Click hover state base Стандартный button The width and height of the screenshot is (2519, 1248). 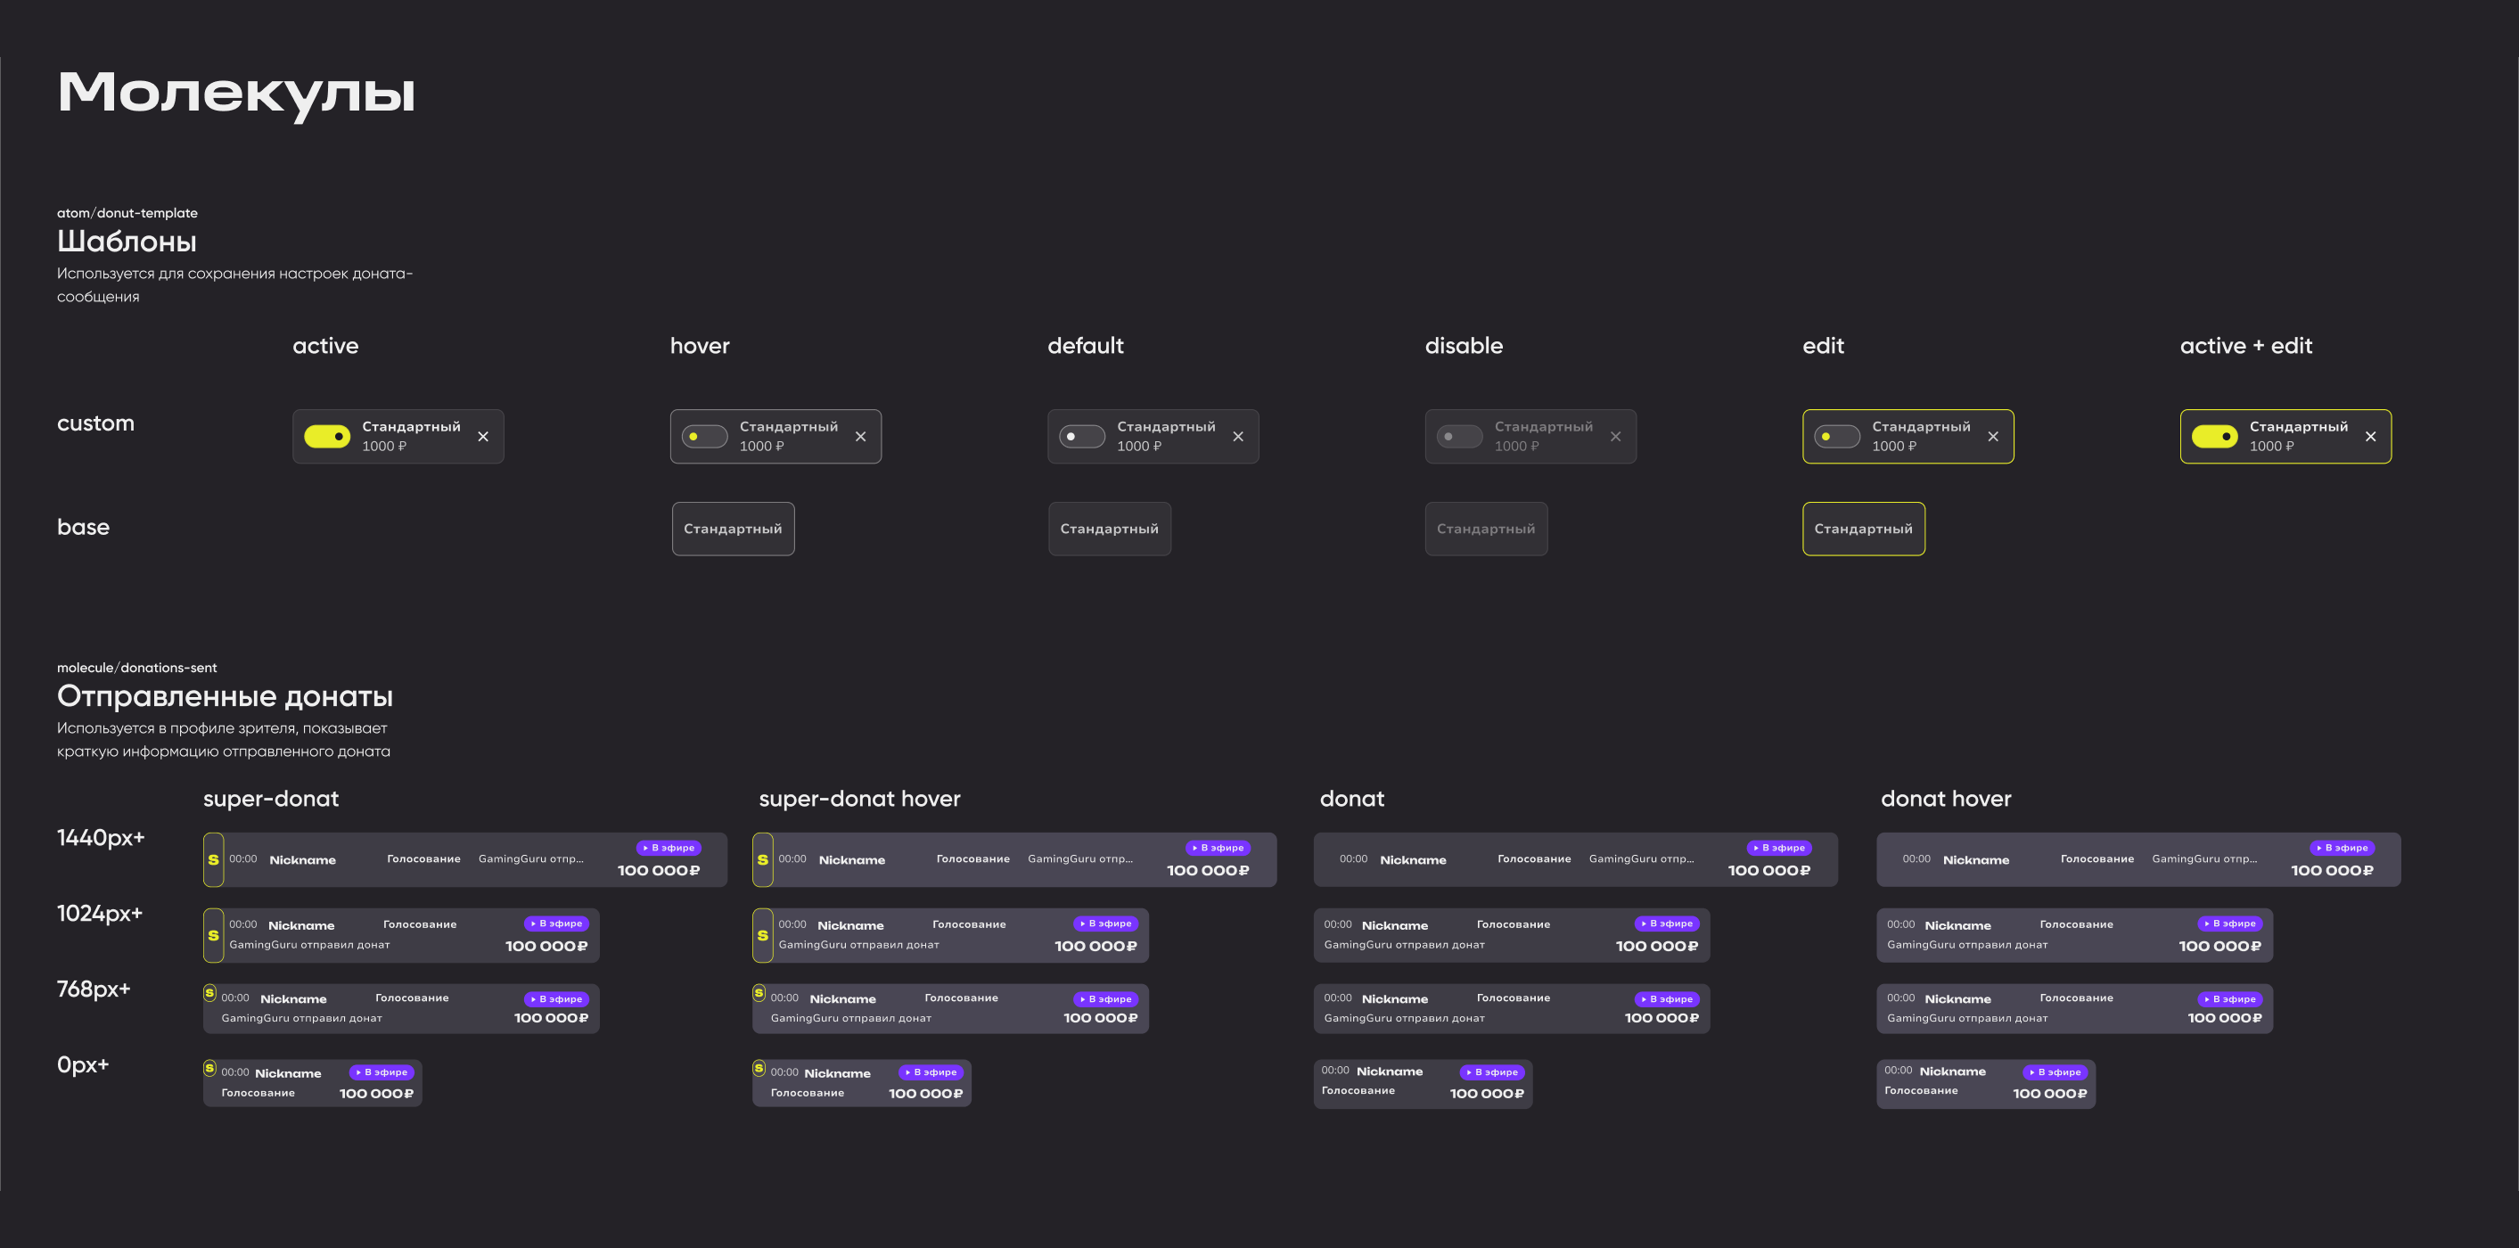733,530
